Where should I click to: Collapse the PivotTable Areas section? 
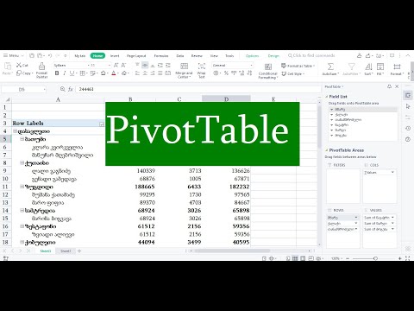327,150
